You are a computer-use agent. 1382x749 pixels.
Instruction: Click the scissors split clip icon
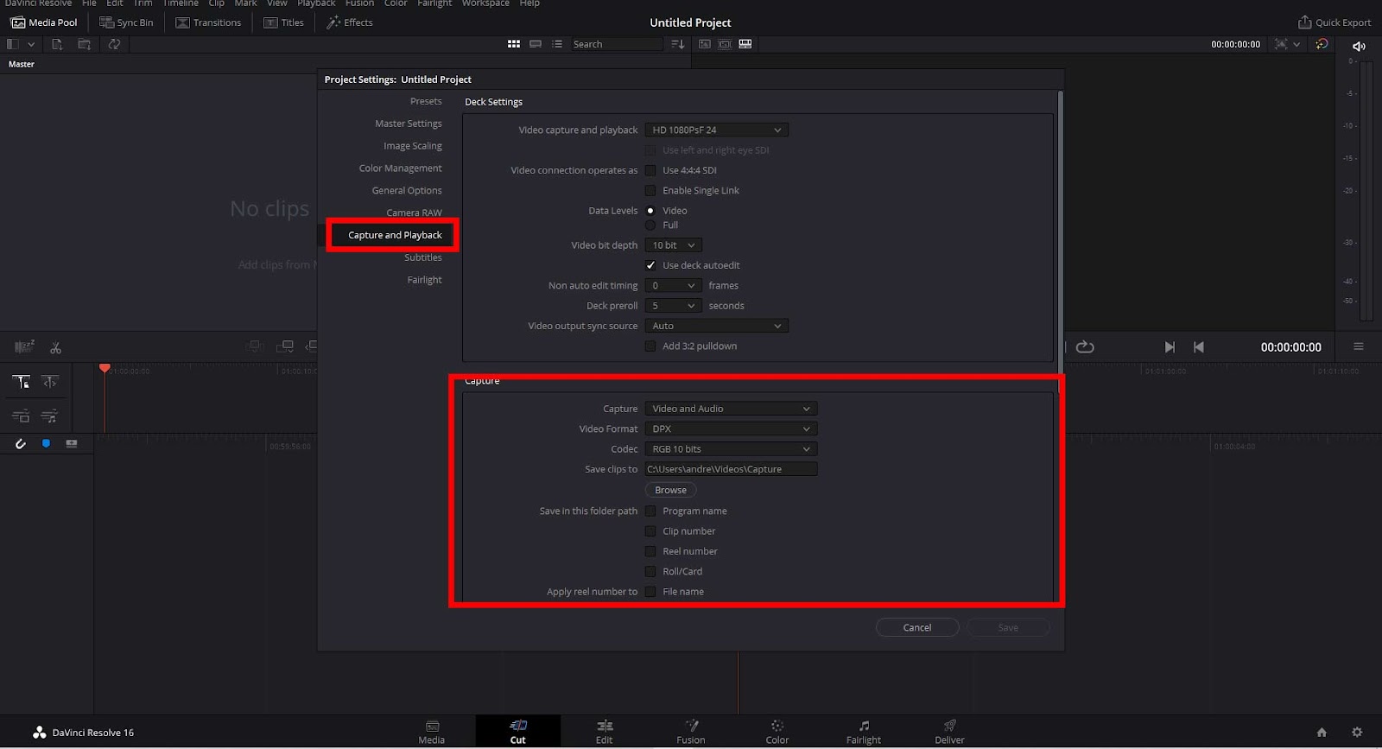55,348
